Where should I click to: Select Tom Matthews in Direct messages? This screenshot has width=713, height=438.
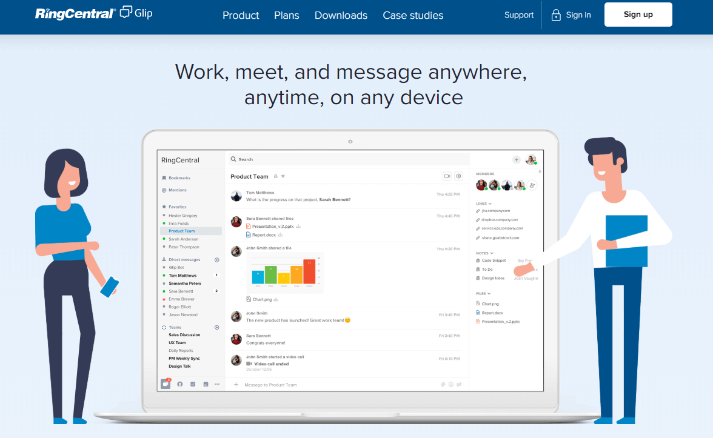click(x=182, y=276)
